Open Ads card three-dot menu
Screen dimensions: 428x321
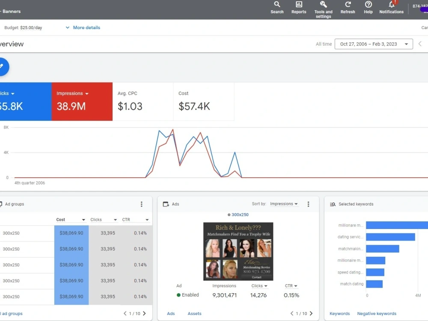pyautogui.click(x=308, y=204)
